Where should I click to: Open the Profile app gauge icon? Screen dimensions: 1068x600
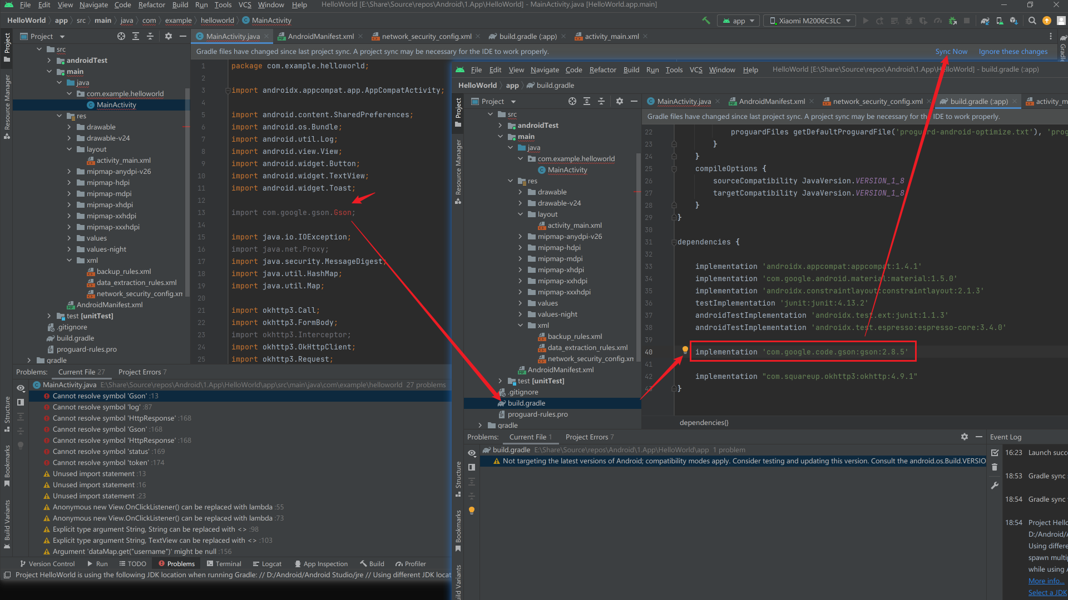click(x=938, y=21)
